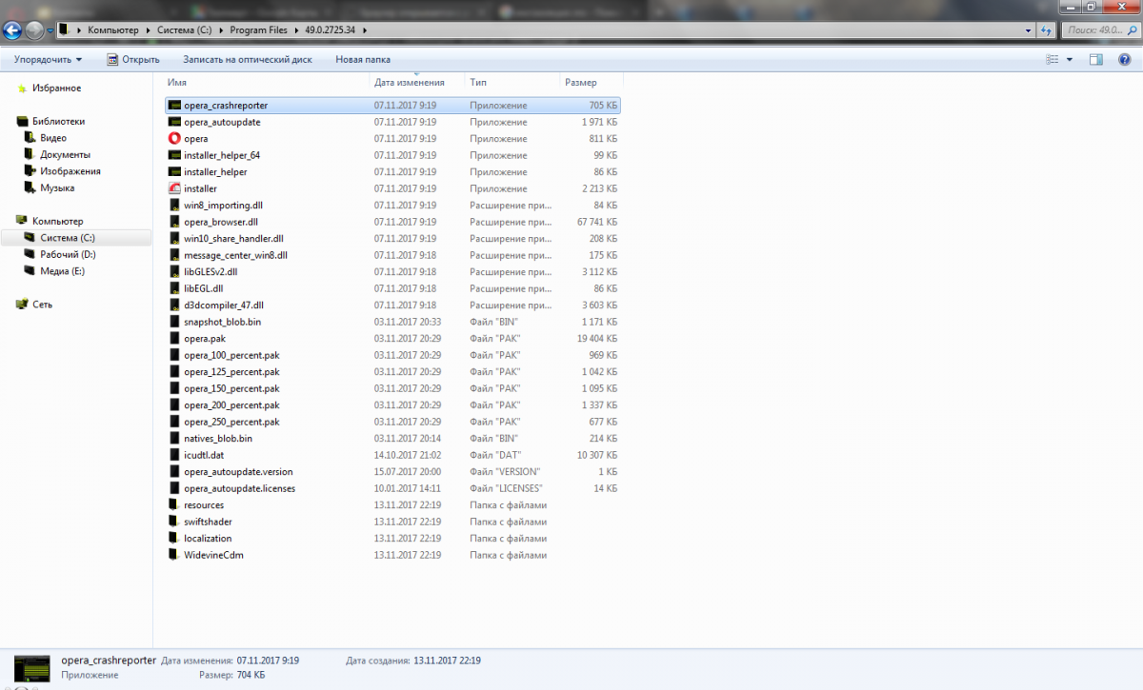Open the Изображения library icon

pyautogui.click(x=31, y=171)
